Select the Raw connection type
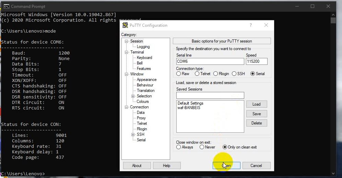 click(178, 74)
